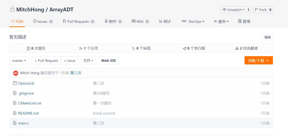Open the main.c file

pyautogui.click(x=23, y=123)
